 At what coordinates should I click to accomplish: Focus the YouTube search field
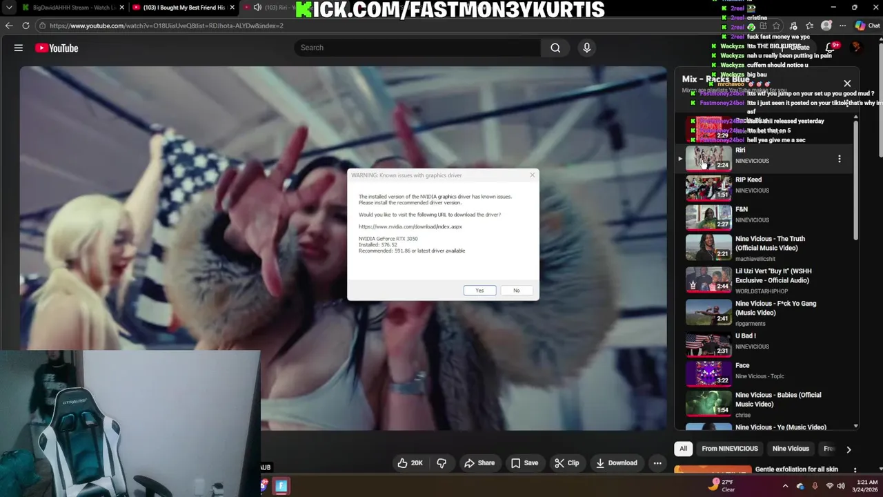click(417, 48)
